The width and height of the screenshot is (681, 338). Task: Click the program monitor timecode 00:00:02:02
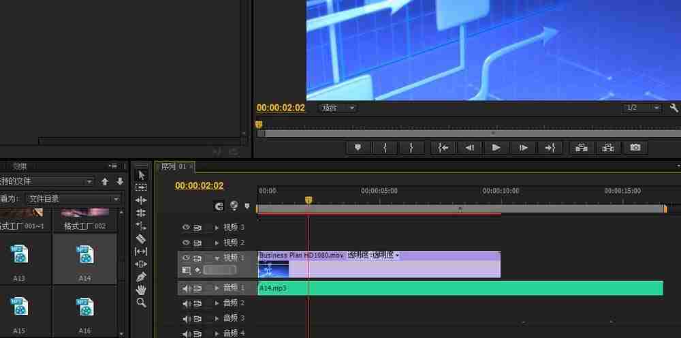tap(281, 108)
